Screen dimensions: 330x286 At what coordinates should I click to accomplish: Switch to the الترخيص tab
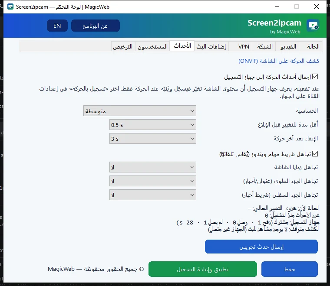123,46
